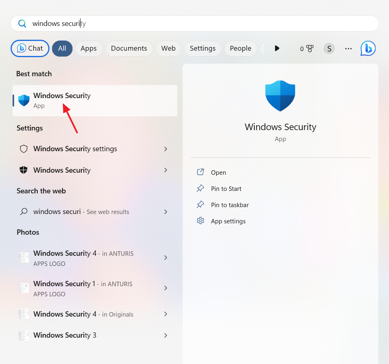
Task: Click the Pin to Start pin icon
Action: [x=200, y=188]
